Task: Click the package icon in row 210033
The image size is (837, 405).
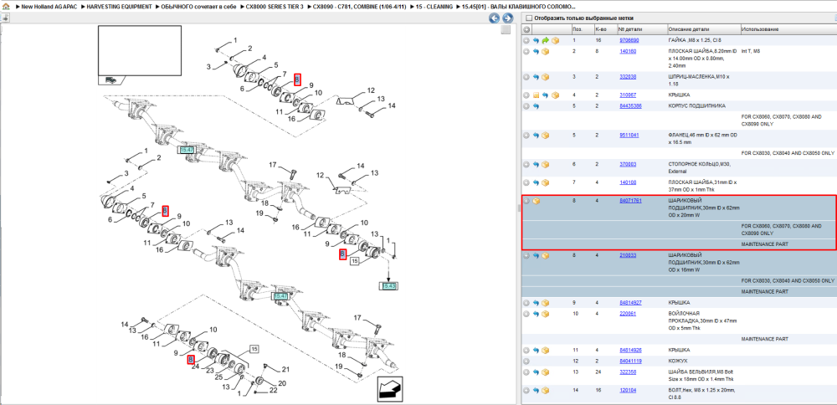Action: click(546, 255)
